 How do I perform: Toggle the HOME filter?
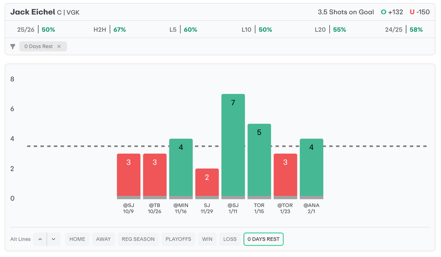point(77,239)
